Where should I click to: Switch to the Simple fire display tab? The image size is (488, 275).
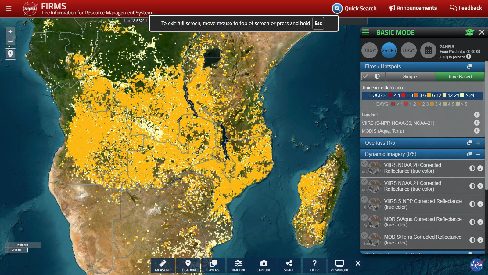[410, 77]
